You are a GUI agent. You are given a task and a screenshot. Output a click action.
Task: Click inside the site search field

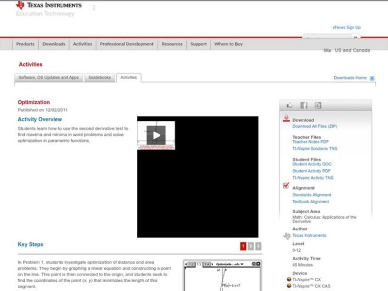point(326,37)
